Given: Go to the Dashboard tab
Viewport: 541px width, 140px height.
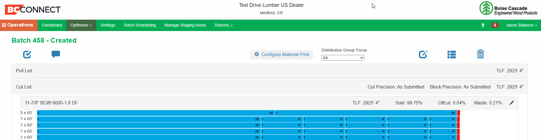Looking at the screenshot, I should pos(52,25).
